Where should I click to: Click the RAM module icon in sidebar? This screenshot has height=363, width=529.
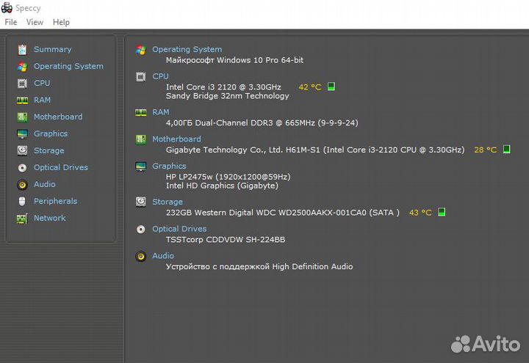coord(22,100)
